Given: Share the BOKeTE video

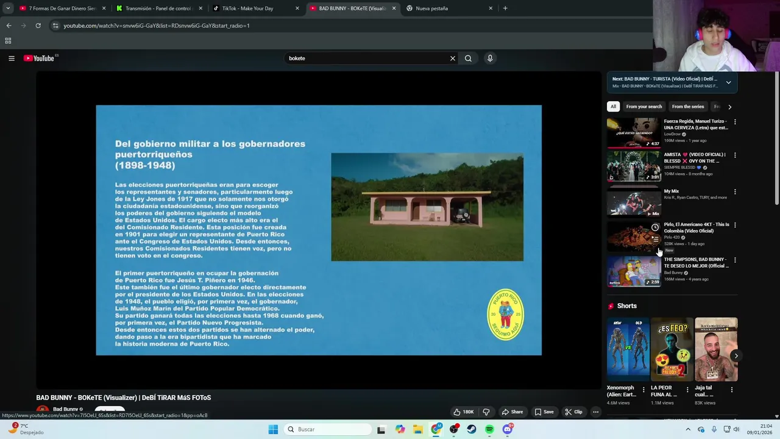Looking at the screenshot, I should click(x=512, y=412).
